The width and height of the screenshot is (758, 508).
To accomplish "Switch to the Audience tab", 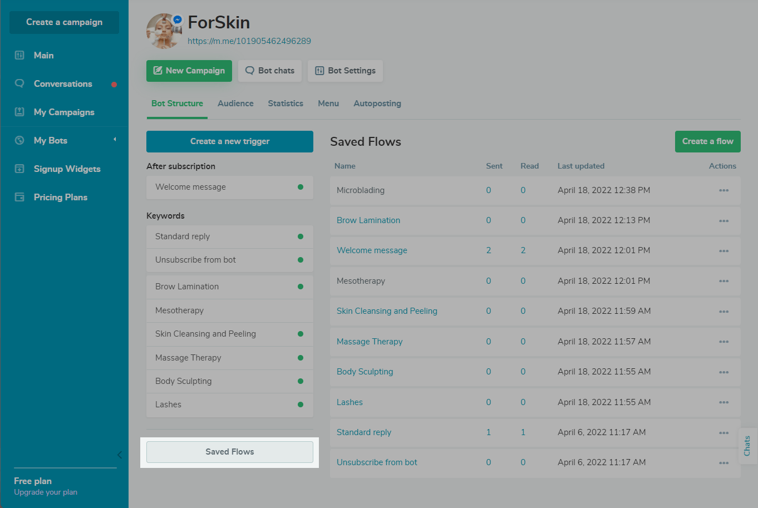I will (235, 103).
